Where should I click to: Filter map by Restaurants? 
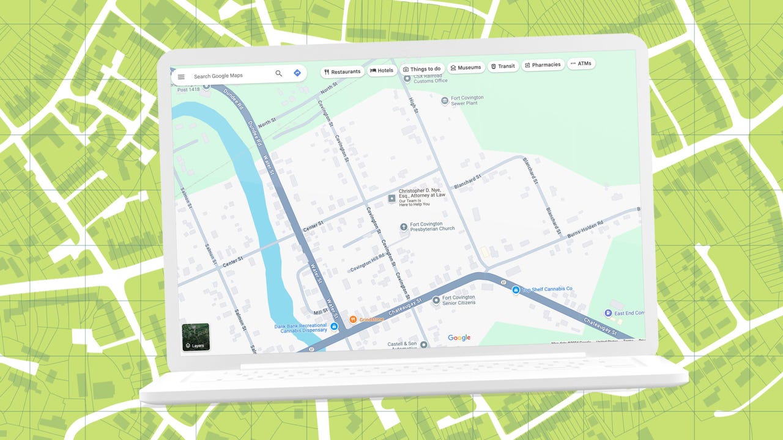pos(343,71)
